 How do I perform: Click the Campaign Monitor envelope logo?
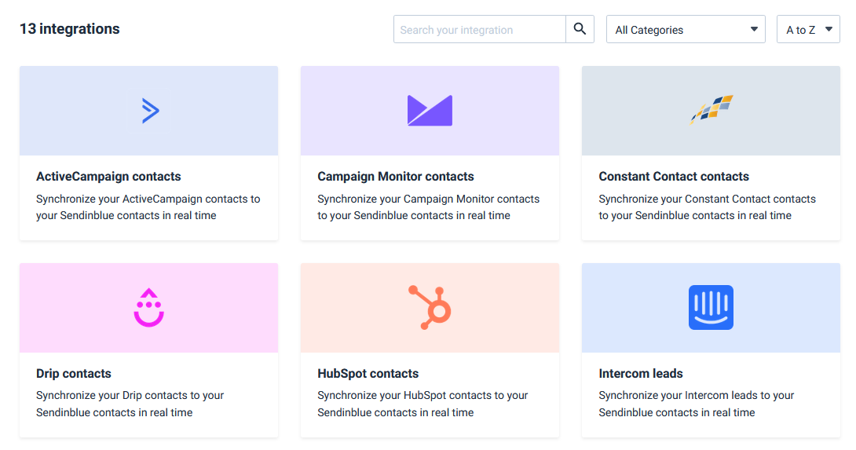tap(430, 110)
